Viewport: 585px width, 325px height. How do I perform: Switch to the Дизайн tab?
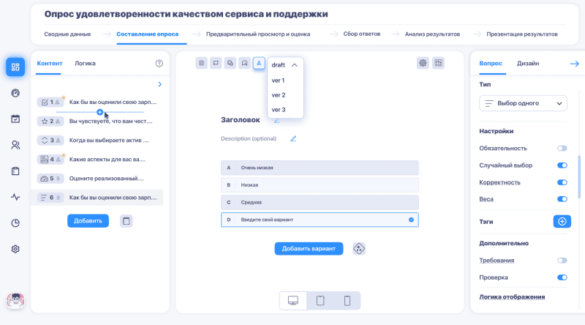(x=528, y=64)
